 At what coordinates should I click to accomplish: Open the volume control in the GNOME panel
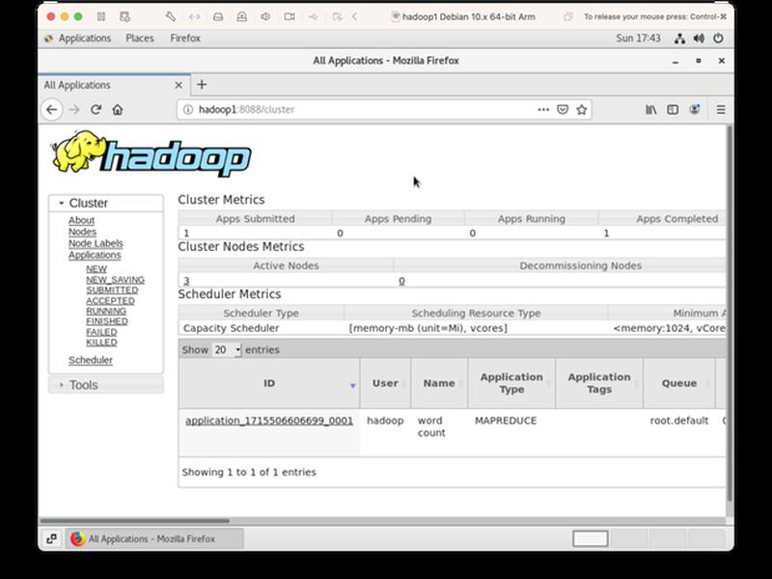tap(699, 39)
